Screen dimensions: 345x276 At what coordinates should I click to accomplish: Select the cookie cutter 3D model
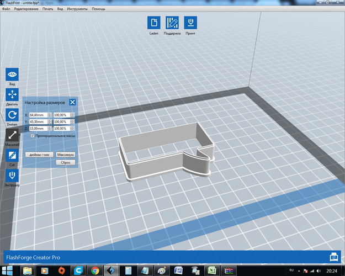[x=167, y=152]
